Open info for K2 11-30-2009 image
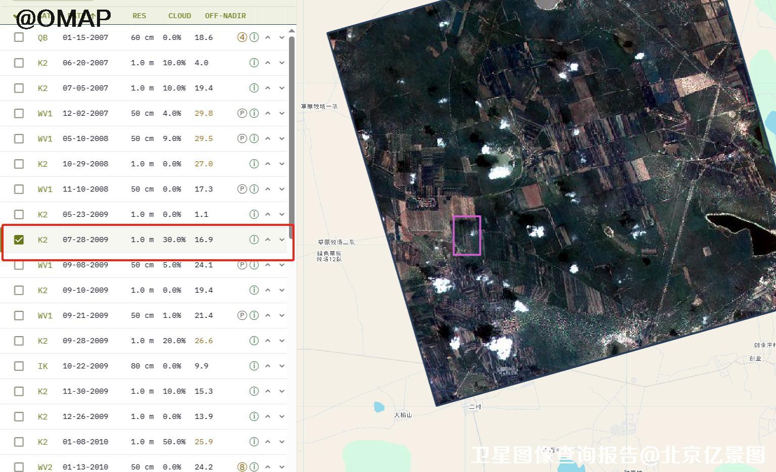The height and width of the screenshot is (472, 776). point(254,391)
